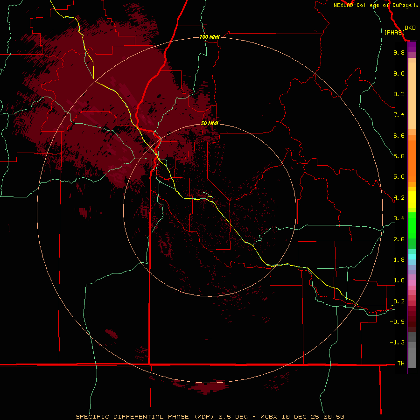Click the NEXLAB-College of DuPage credit text

click(x=372, y=5)
